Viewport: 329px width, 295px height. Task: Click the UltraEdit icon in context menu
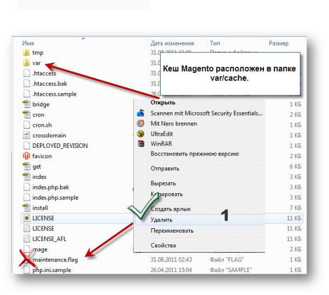pos(140,134)
